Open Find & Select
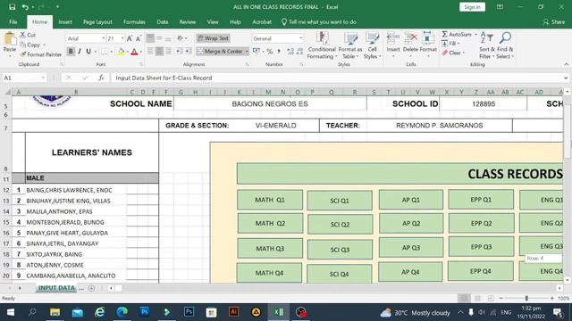This screenshot has height=321, width=572. tap(505, 45)
